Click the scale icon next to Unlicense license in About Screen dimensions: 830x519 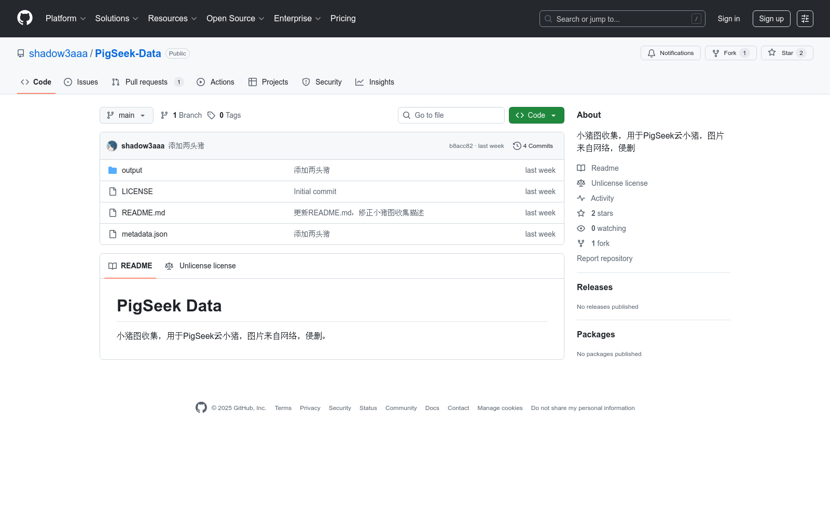click(581, 183)
